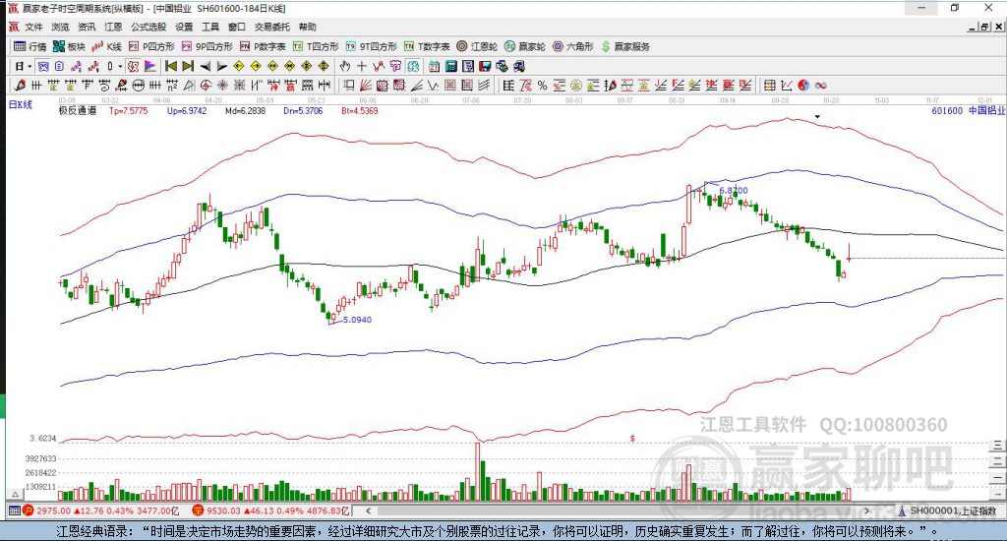1007x541 pixels.
Task: Click the circled crosshair target tool
Action: pos(206,85)
